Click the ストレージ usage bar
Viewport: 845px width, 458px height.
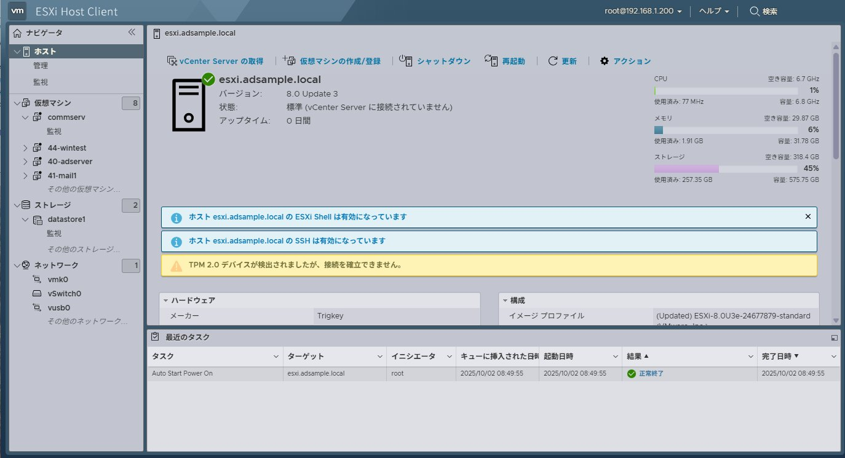(x=726, y=168)
